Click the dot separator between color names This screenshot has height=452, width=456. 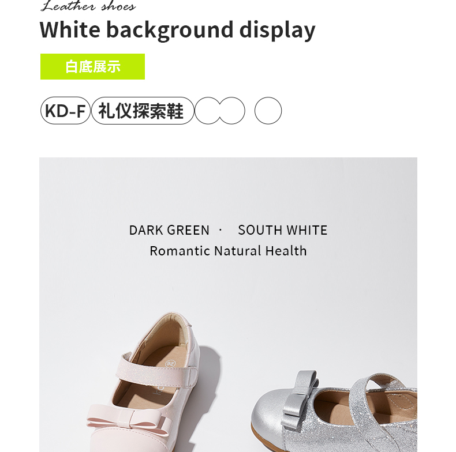coord(220,230)
